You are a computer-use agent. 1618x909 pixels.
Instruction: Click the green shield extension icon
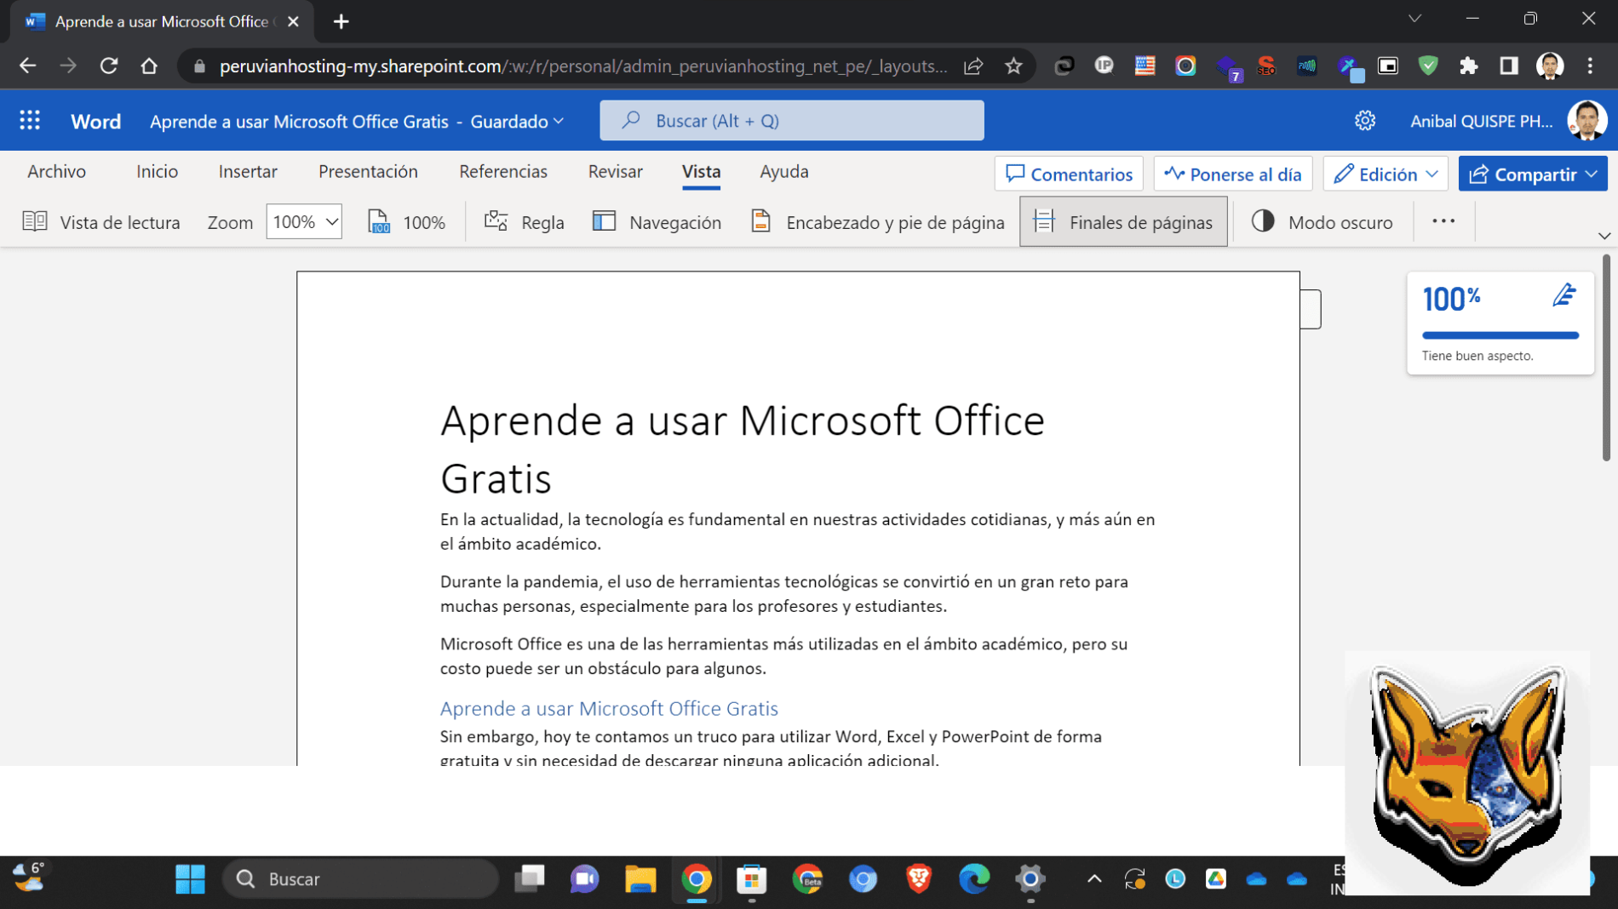pos(1428,66)
